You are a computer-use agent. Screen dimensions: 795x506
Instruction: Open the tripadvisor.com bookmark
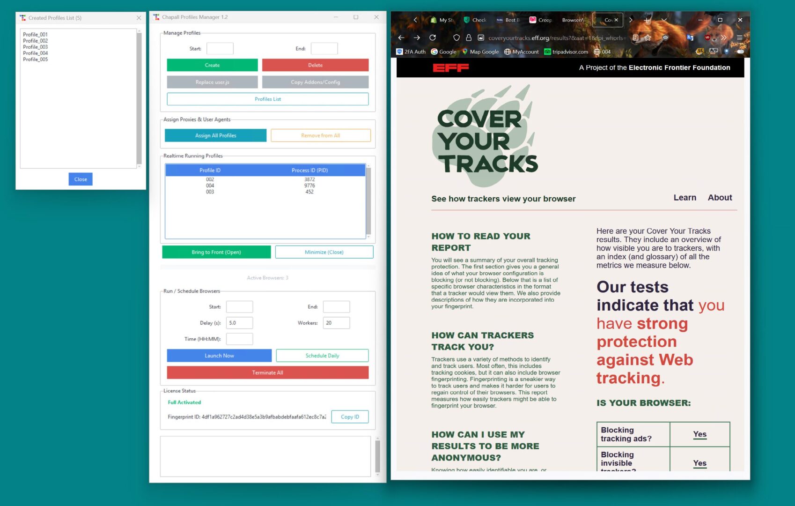click(566, 52)
